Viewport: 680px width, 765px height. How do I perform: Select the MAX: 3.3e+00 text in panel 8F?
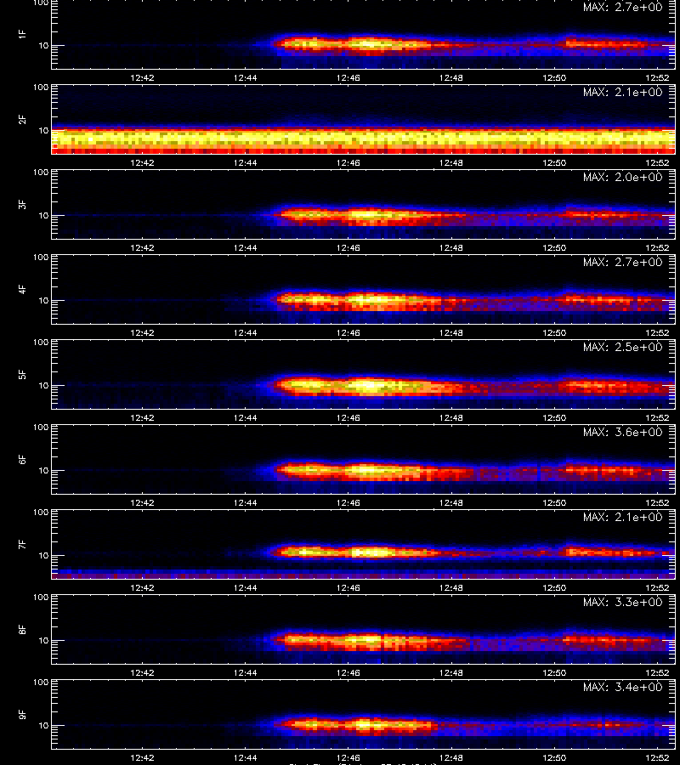[622, 602]
